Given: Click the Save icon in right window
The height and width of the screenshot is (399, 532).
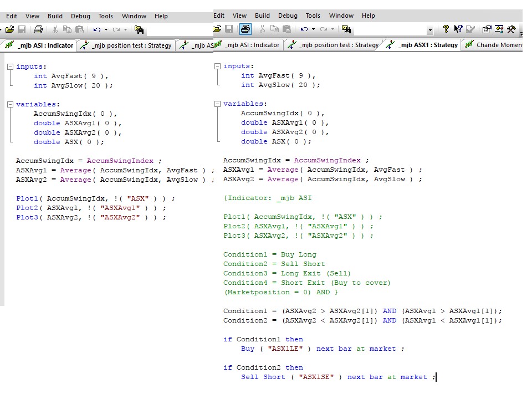Looking at the screenshot, I should pyautogui.click(x=229, y=29).
